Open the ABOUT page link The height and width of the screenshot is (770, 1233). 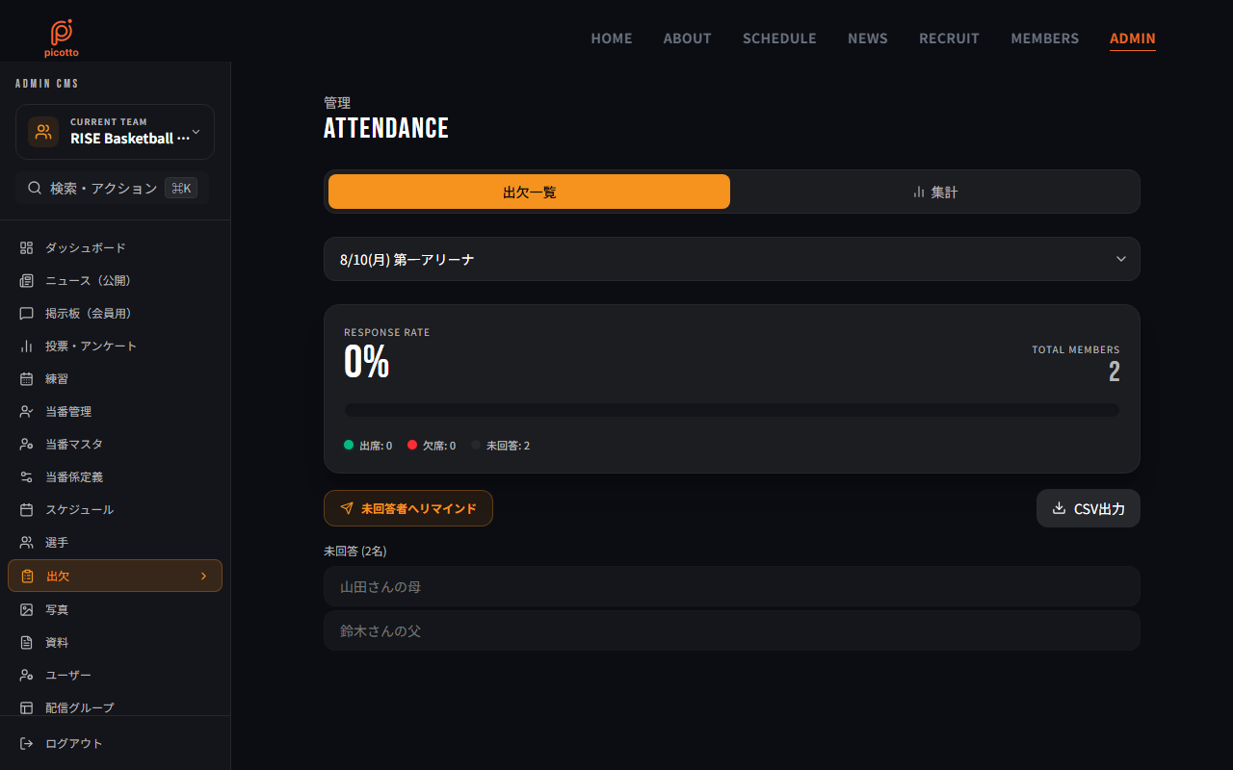[x=688, y=38]
